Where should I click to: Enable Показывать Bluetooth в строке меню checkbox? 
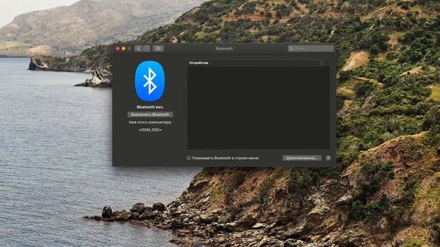pyautogui.click(x=188, y=158)
